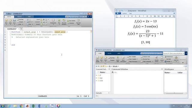Viewport: 192px width, 108px height.
Task: Open the Go To dropdown arrow in Editor
Action: click(x=33, y=22)
